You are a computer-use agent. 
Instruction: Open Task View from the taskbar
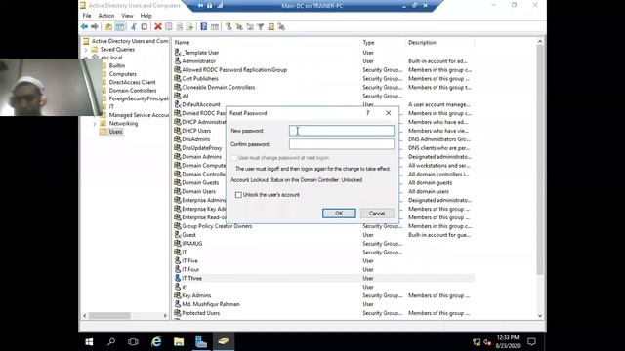(x=133, y=342)
